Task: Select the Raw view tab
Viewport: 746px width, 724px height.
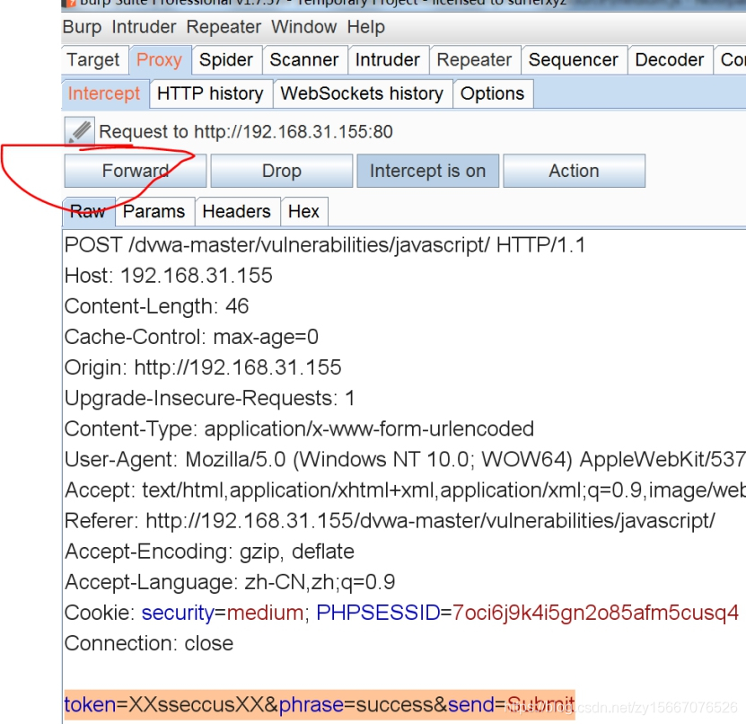Action: (88, 211)
